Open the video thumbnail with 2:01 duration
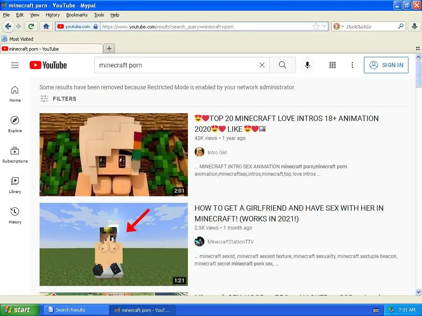The width and height of the screenshot is (422, 316). click(x=114, y=155)
